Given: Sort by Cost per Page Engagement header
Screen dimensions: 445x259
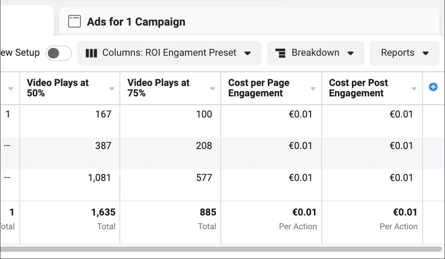Looking at the screenshot, I should [259, 88].
